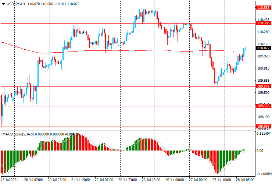272x184 pixels.
Task: Click the 109.970 price scale value
Action: [x=263, y=56]
